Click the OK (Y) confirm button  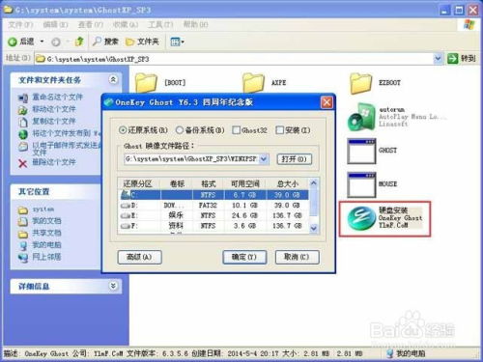click(244, 257)
